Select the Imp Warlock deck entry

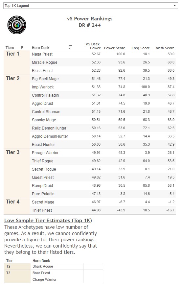pyautogui.click(x=43, y=87)
